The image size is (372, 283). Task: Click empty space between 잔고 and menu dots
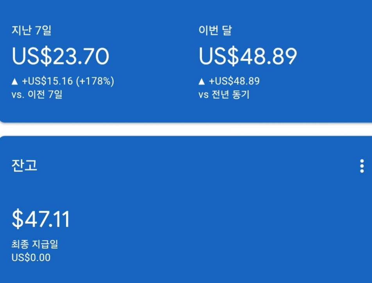(x=195, y=166)
